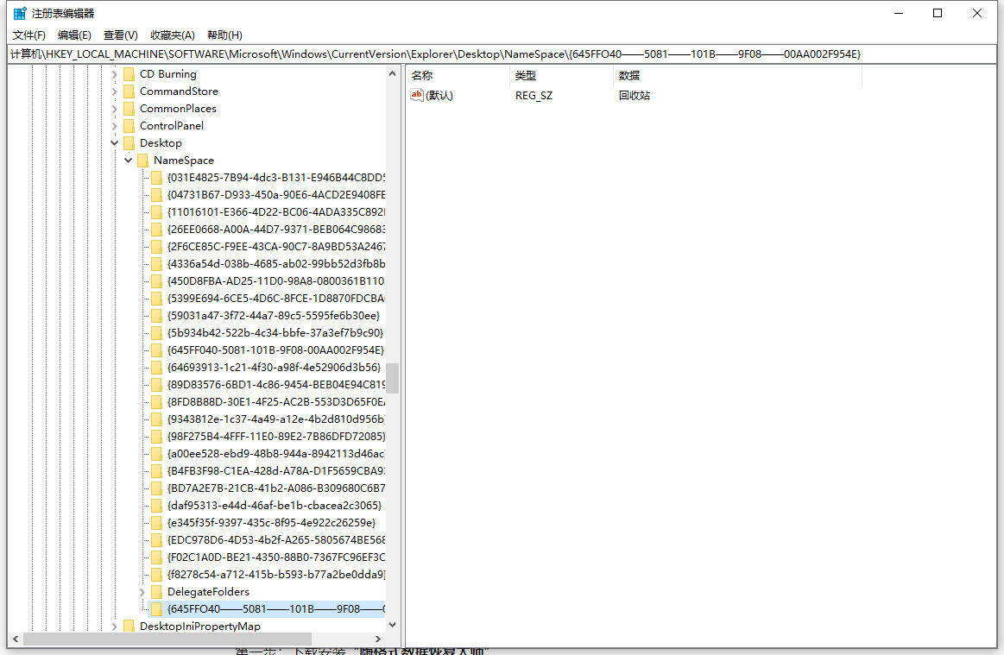Click folder icon of {450D8FBA-AD25 key
Viewport: 1004px width, 655px height.
pyautogui.click(x=156, y=281)
